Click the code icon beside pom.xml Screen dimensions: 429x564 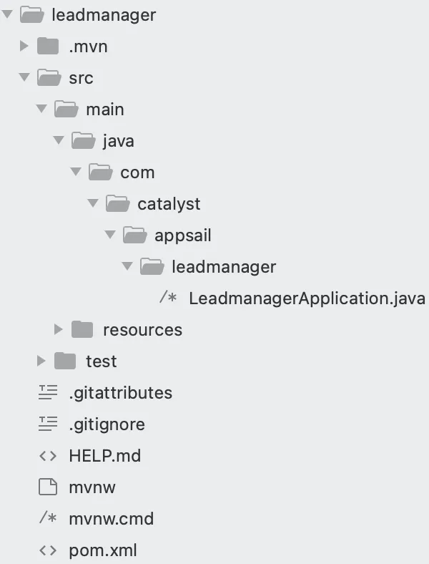[x=48, y=550]
